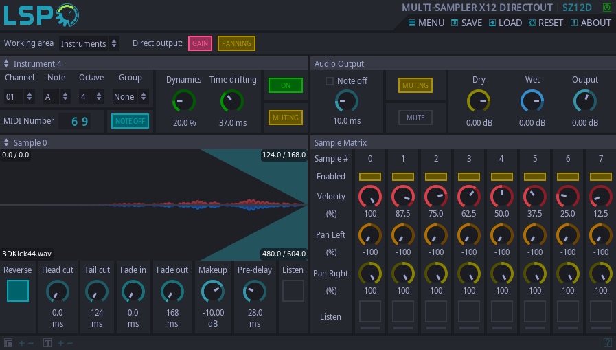The image size is (616, 350).
Task: Click the Velocity knob for sample 5
Action: point(535,197)
